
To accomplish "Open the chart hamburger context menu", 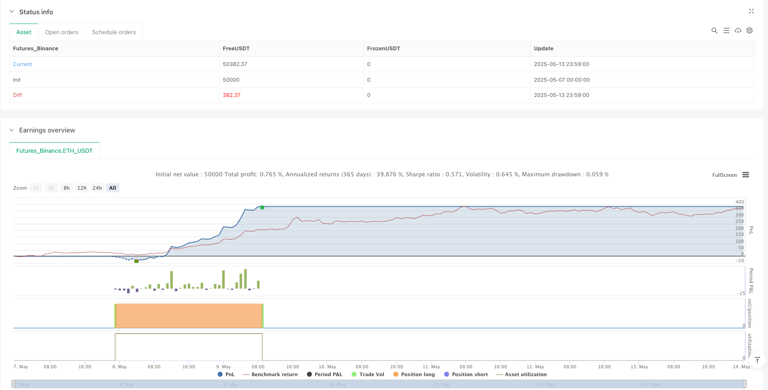I will [745, 175].
